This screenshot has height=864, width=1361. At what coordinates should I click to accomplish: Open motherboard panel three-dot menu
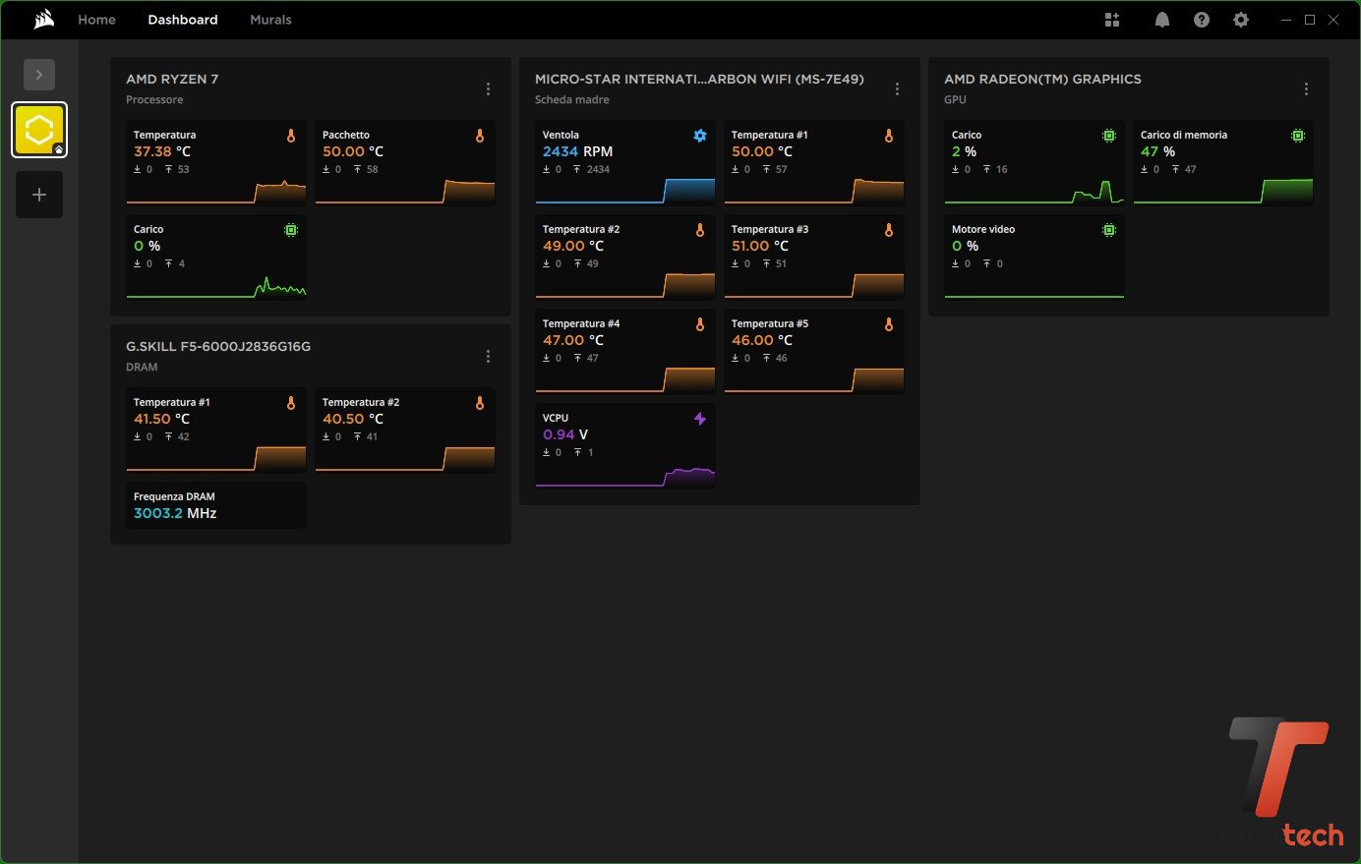(897, 88)
